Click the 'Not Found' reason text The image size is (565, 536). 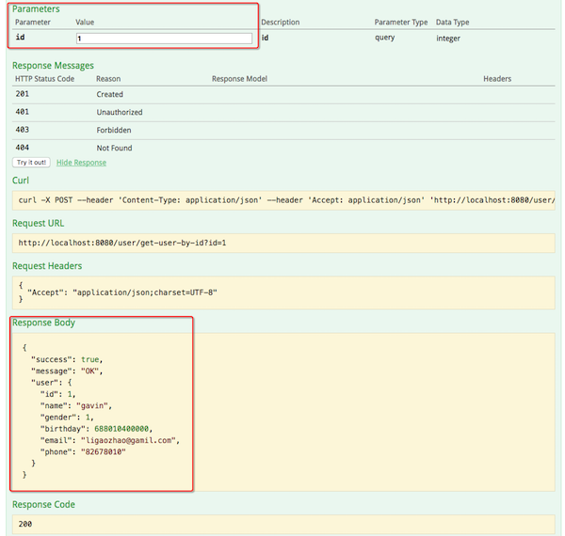click(x=114, y=148)
